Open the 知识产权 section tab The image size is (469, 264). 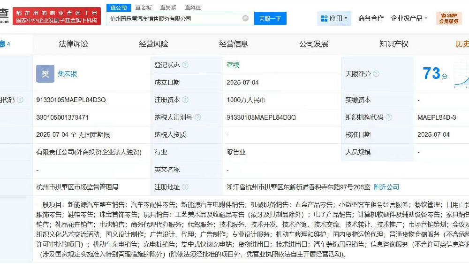point(393,44)
